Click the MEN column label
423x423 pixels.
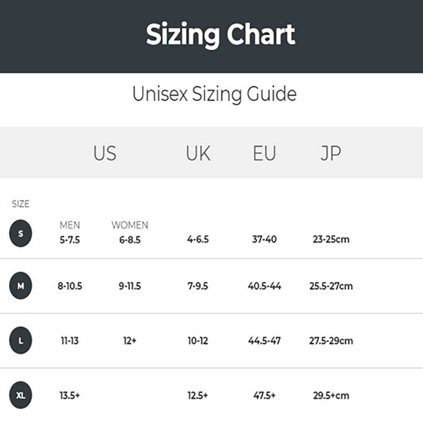click(x=70, y=225)
